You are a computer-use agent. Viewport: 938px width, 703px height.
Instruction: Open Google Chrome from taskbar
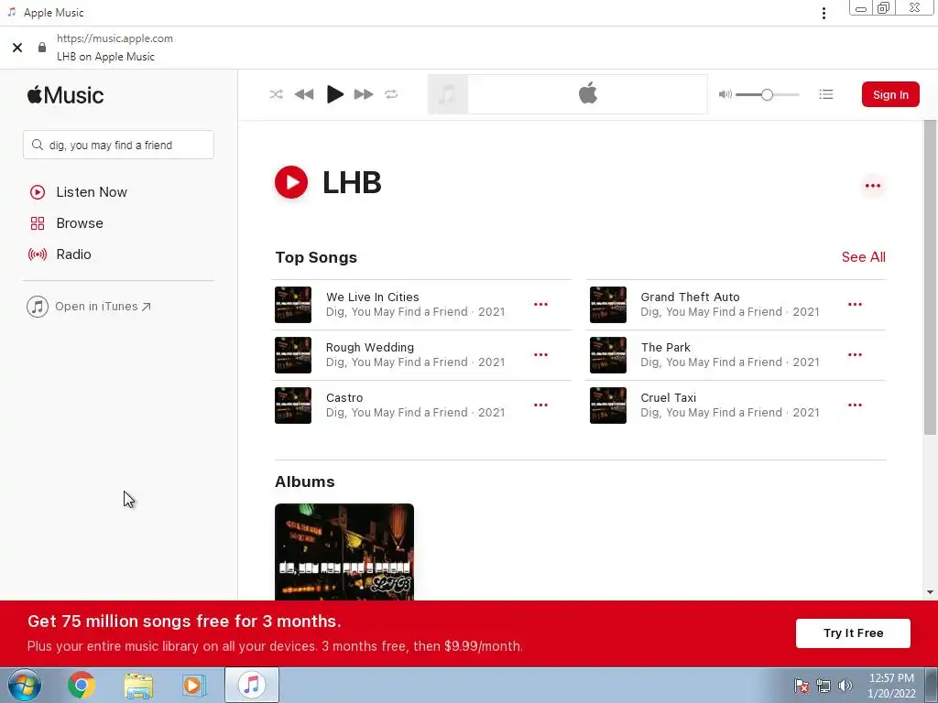(x=82, y=685)
